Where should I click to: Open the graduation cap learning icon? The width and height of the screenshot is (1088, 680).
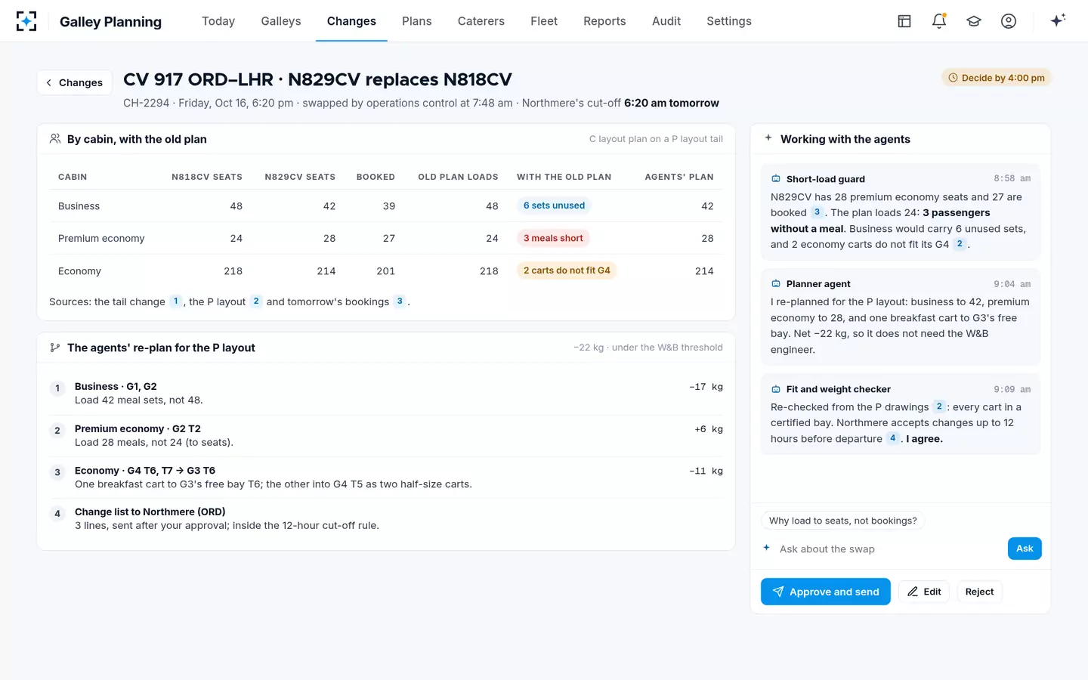coord(974,21)
